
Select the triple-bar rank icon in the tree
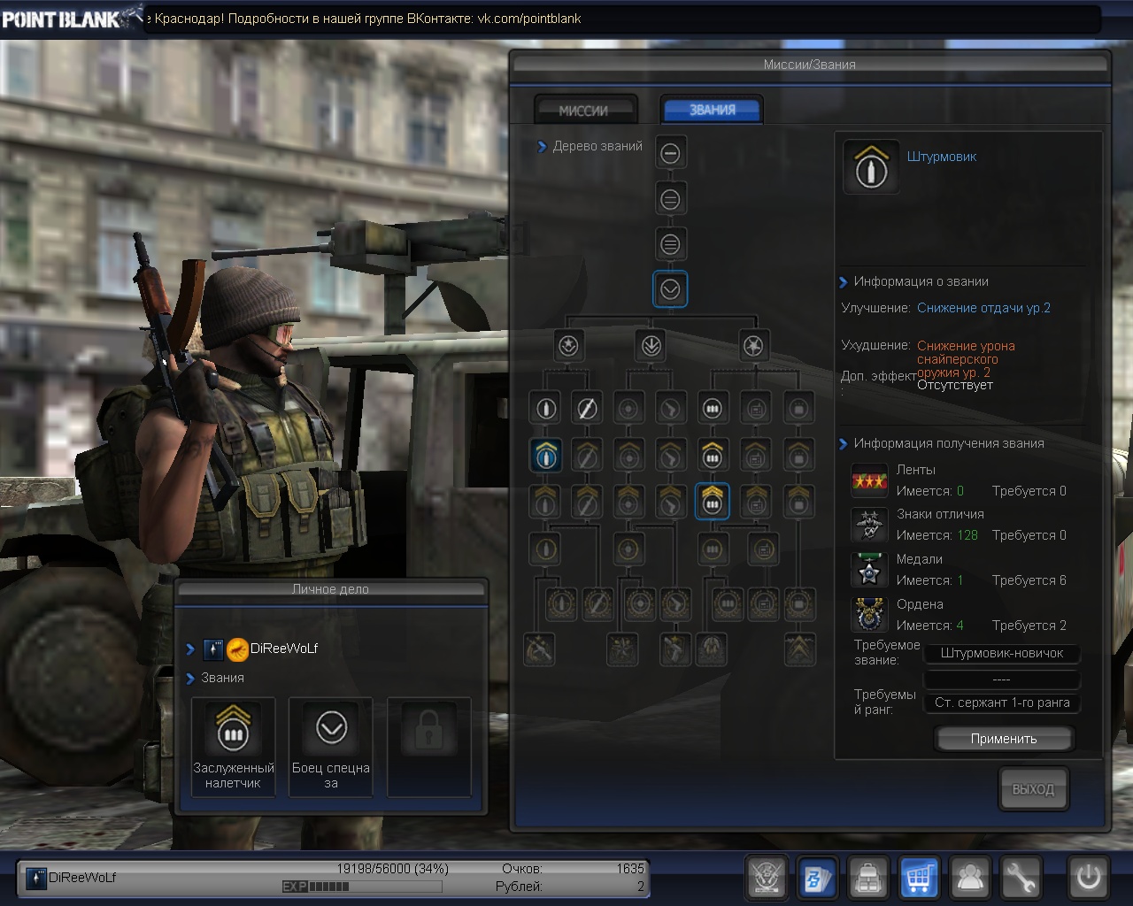(x=670, y=244)
